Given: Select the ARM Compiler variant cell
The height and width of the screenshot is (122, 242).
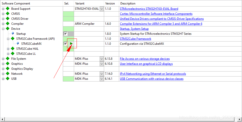Looking at the screenshot, I should coord(89,24).
